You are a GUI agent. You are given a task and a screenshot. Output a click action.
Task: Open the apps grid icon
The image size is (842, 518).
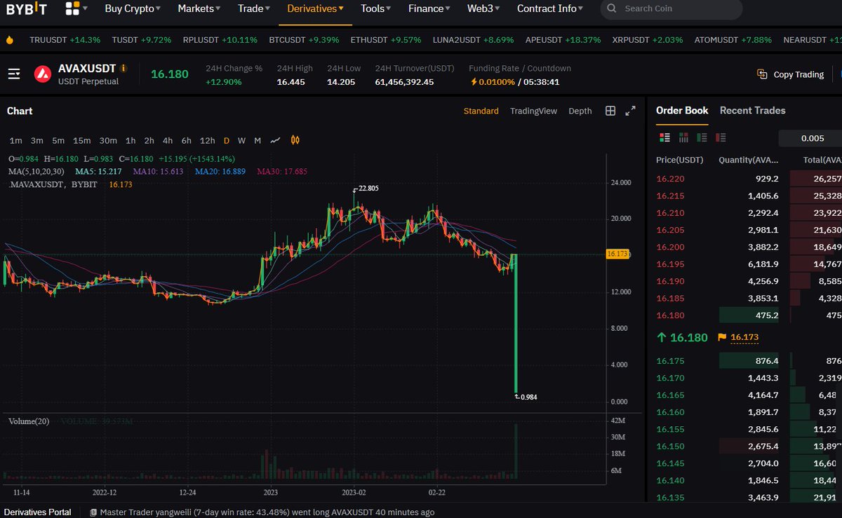(x=72, y=8)
